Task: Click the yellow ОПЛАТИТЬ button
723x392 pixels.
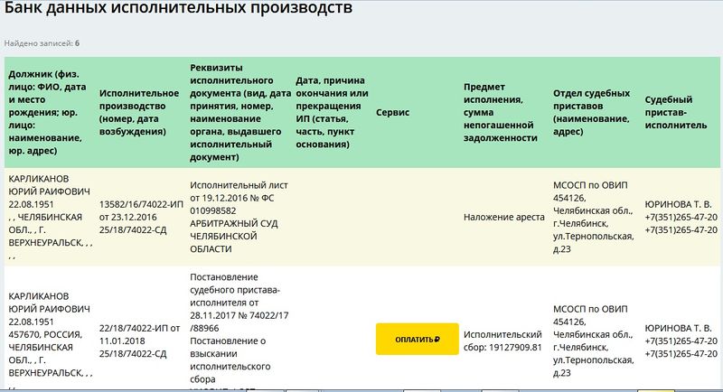Action: pos(418,339)
